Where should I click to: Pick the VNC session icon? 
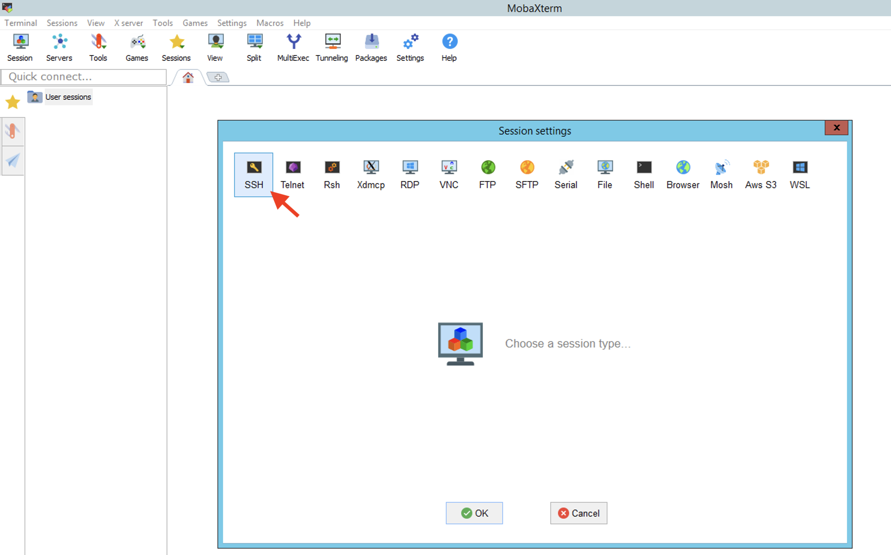(449, 175)
